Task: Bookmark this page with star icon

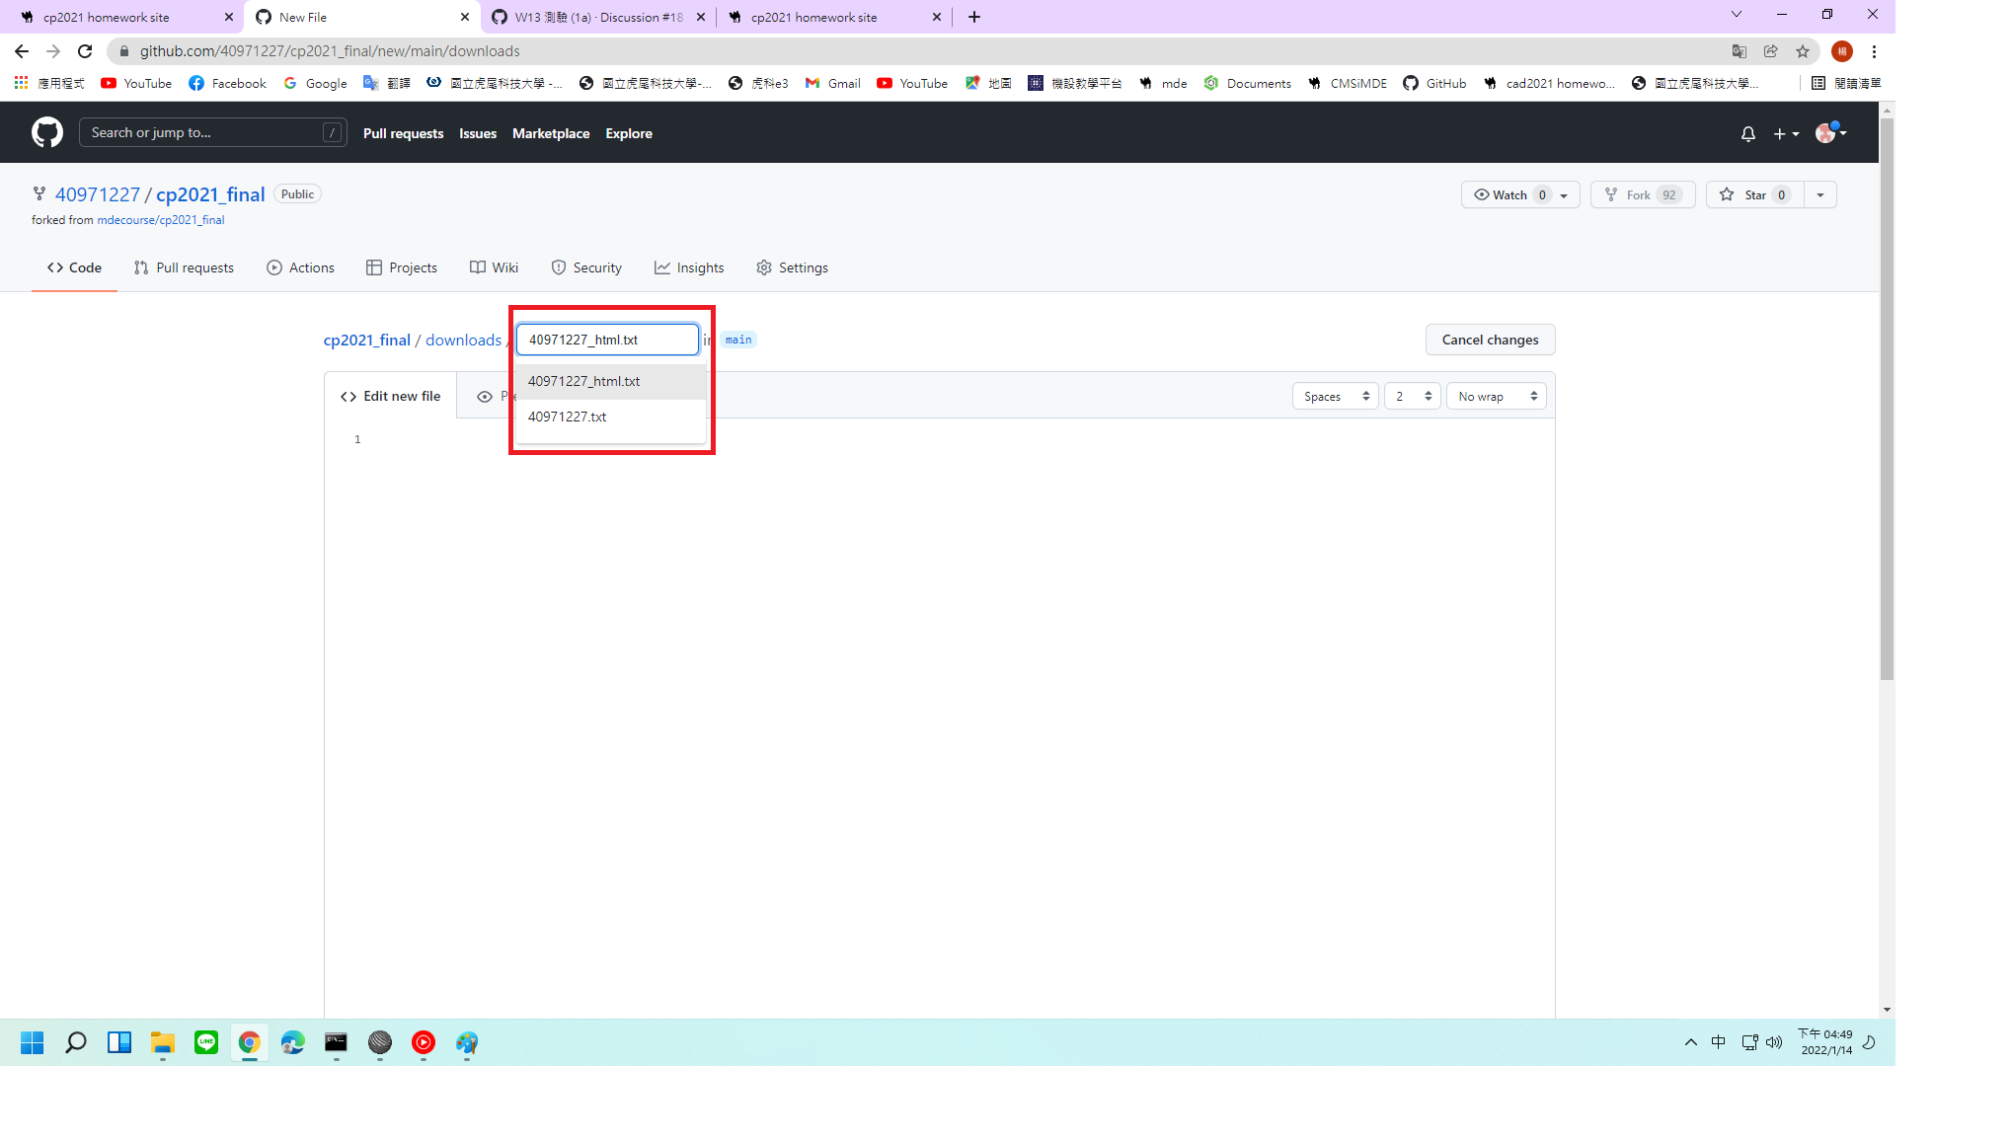Action: pyautogui.click(x=1803, y=51)
